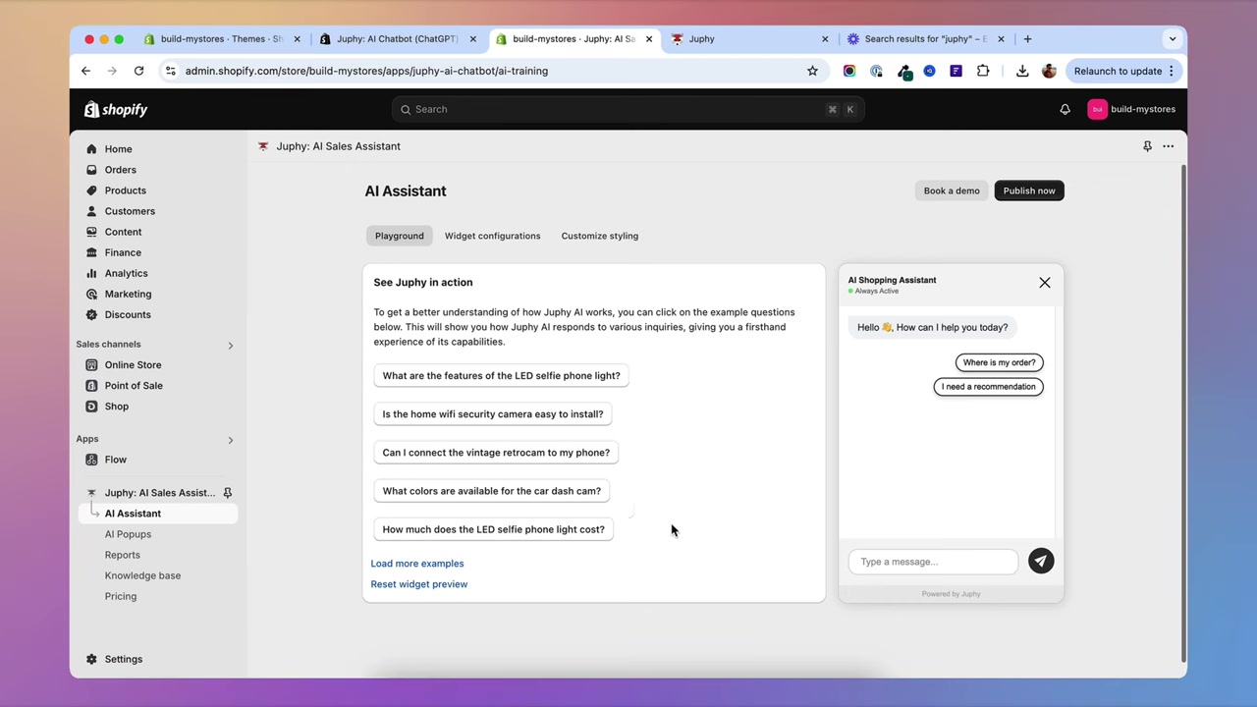Click I need a recommendation suggestion
1257x707 pixels.
coord(988,387)
